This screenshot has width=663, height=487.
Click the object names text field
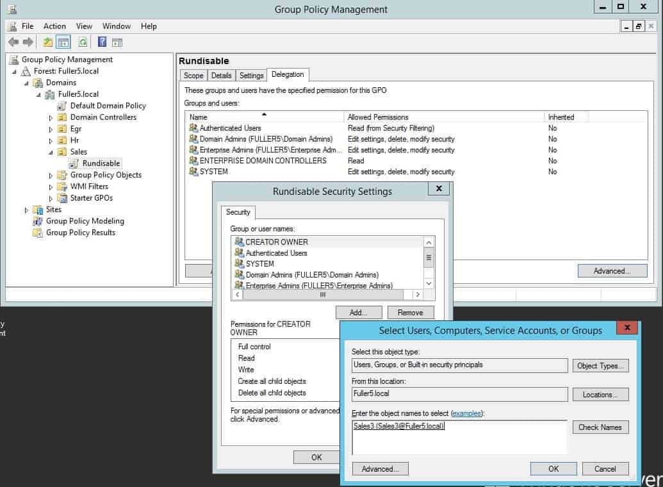[x=459, y=438]
